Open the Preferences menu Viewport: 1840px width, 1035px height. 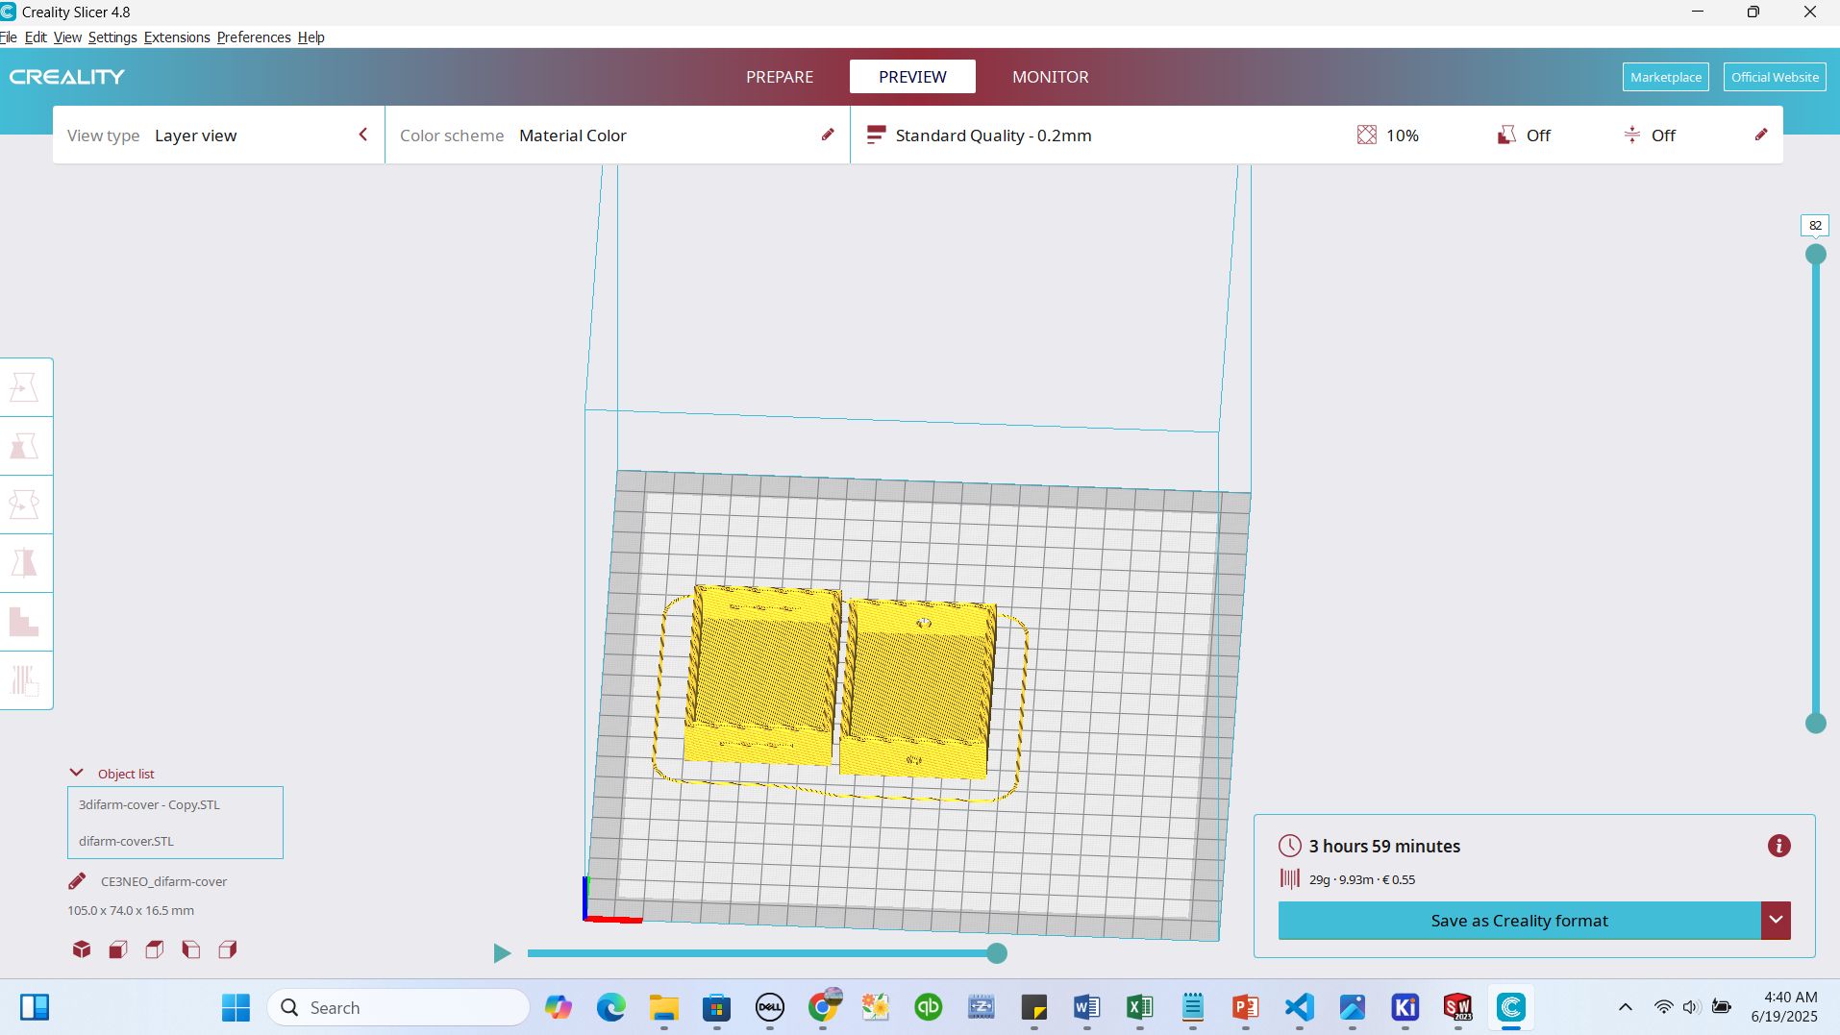point(254,37)
